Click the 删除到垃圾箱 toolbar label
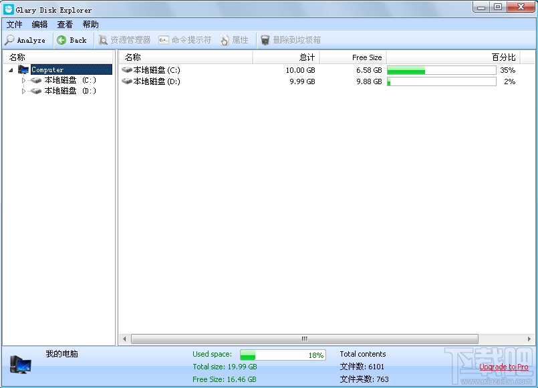Image resolution: width=538 pixels, height=388 pixels. 297,40
